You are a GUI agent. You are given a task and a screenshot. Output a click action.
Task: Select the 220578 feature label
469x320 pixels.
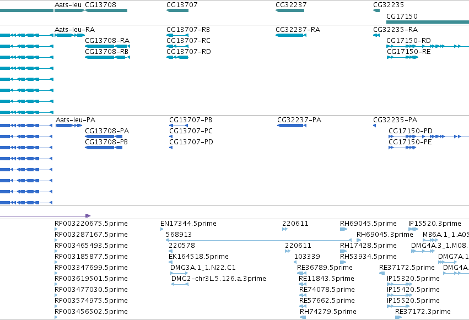point(181,246)
